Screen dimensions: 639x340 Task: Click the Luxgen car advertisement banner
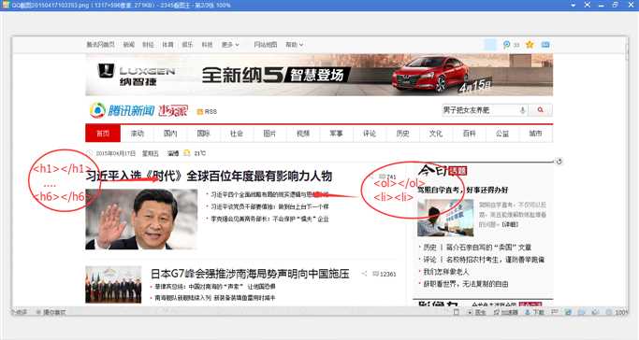319,75
